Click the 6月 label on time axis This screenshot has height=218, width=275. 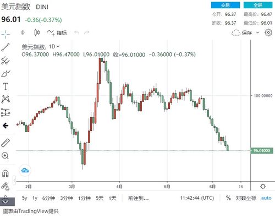212,187
